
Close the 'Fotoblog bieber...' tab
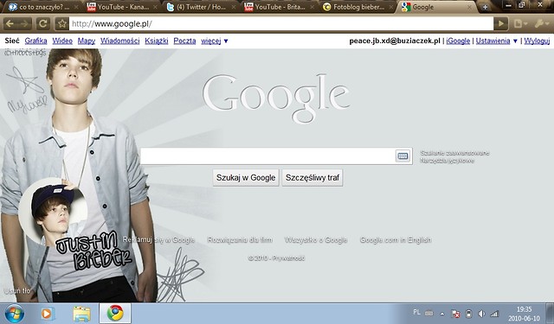coord(390,7)
